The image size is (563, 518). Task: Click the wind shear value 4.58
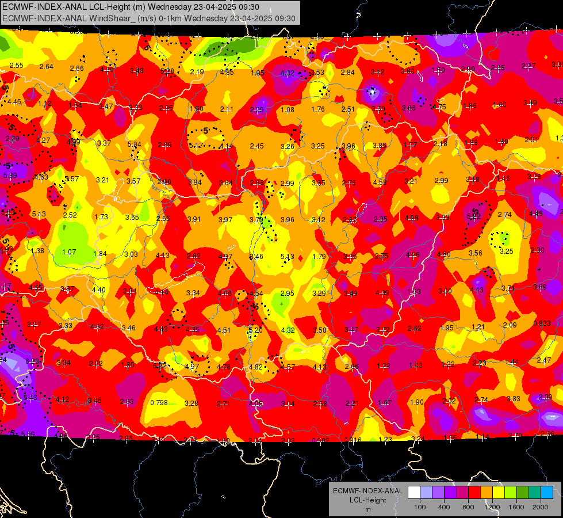pyautogui.click(x=380, y=182)
